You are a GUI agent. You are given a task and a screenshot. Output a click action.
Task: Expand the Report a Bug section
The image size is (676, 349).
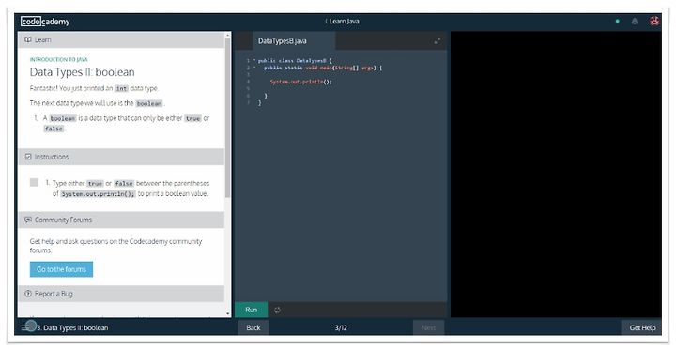[x=121, y=294]
